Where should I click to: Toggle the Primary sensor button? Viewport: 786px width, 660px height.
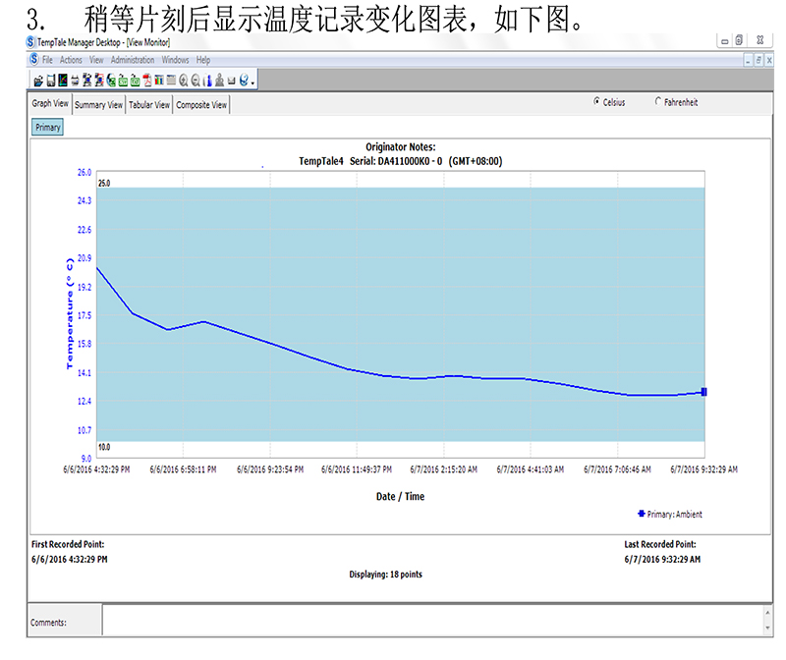click(47, 128)
